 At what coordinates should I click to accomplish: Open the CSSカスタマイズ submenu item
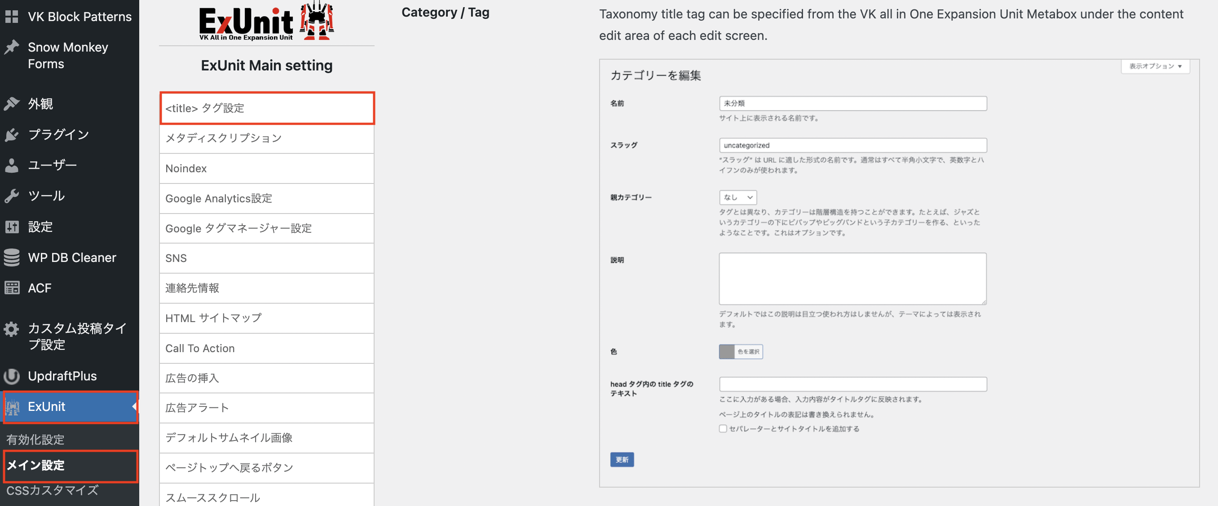pos(52,490)
